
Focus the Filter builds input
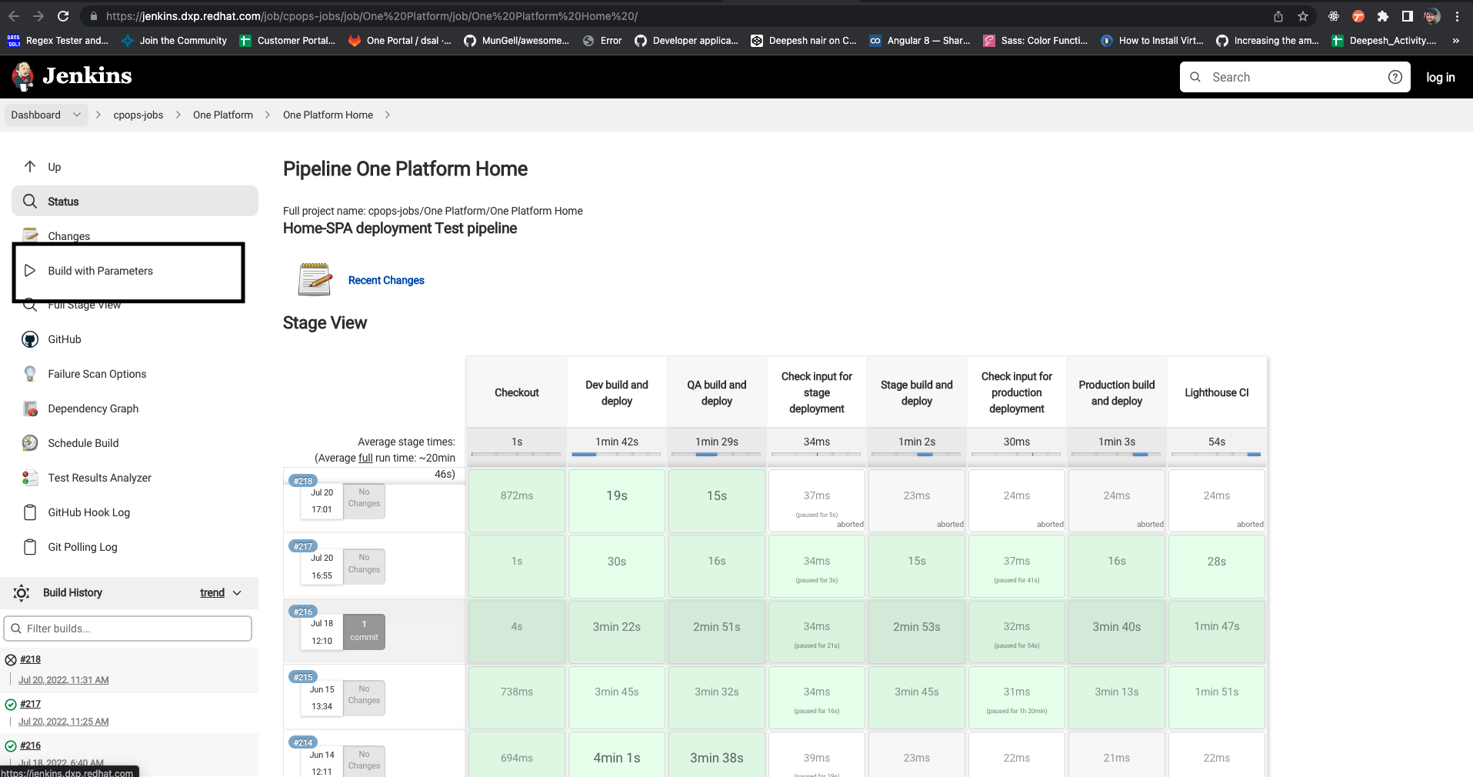point(128,629)
